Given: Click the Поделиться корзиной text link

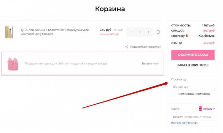Looking at the screenshot, I should pos(145,47).
